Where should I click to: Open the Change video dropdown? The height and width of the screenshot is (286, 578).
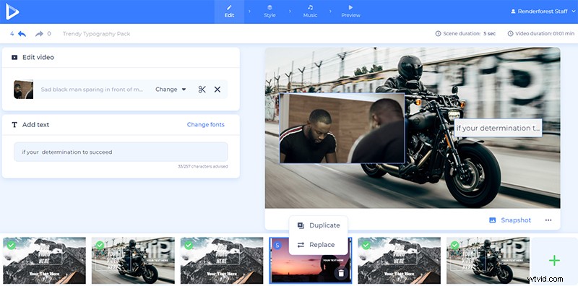pyautogui.click(x=171, y=90)
